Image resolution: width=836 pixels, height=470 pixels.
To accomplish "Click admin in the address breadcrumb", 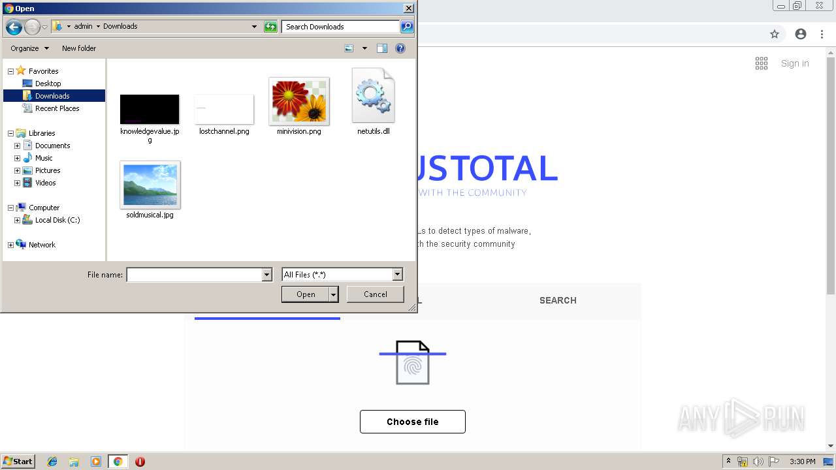I will coord(83,26).
